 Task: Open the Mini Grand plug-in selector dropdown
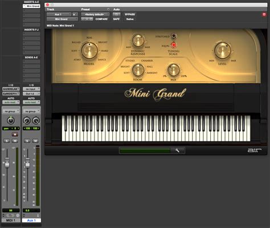click(62, 19)
